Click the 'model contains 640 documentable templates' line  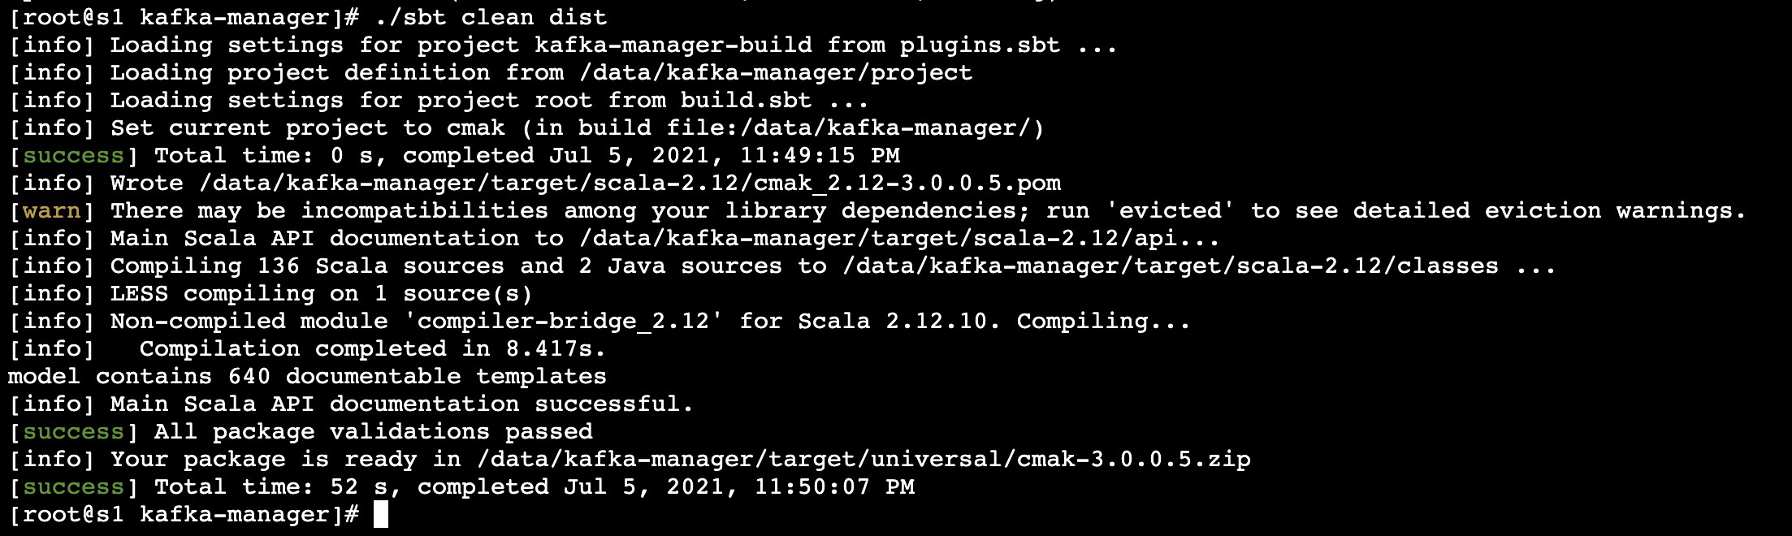(x=307, y=377)
